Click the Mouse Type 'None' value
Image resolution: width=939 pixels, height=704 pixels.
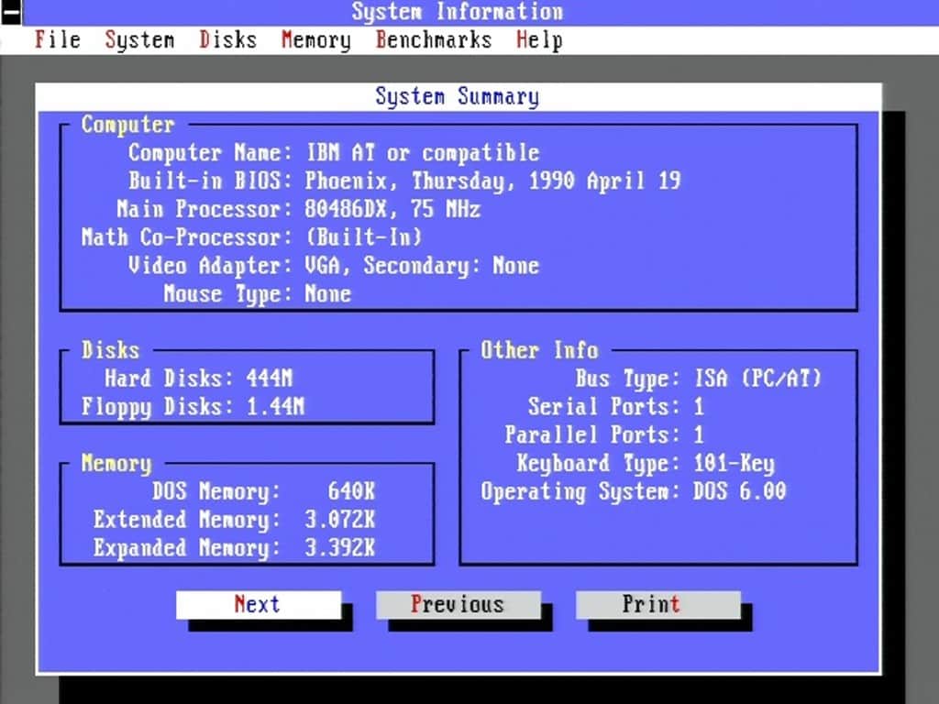click(327, 293)
